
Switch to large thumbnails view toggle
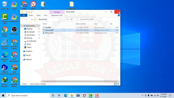tap(118, 84)
